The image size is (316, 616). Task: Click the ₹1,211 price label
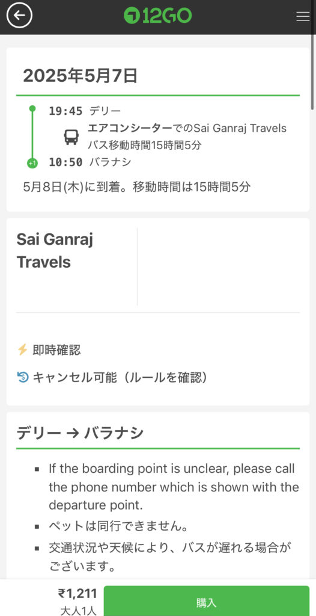(x=77, y=593)
